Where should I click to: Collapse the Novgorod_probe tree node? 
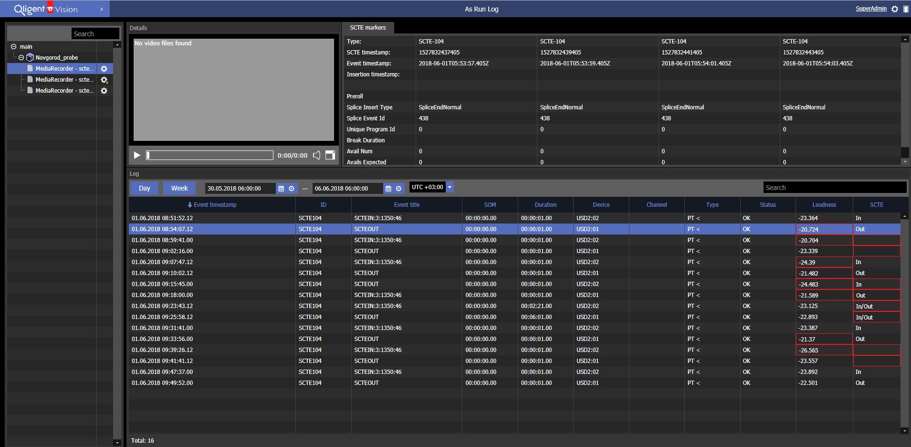21,57
